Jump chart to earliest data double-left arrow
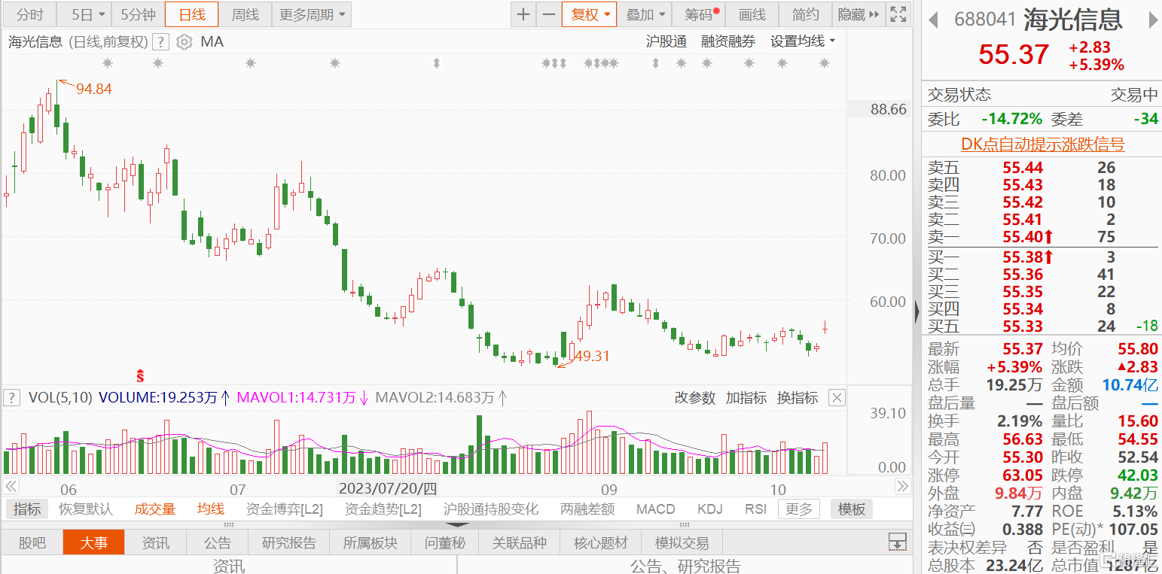Viewport: 1162px width, 574px height. coord(11,487)
